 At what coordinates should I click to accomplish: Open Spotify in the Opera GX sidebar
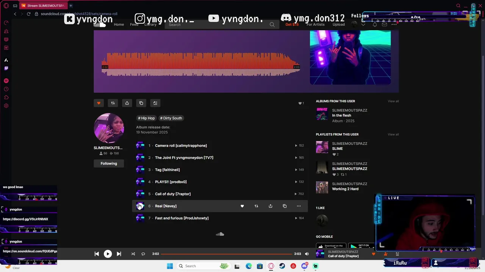[x=6, y=81]
